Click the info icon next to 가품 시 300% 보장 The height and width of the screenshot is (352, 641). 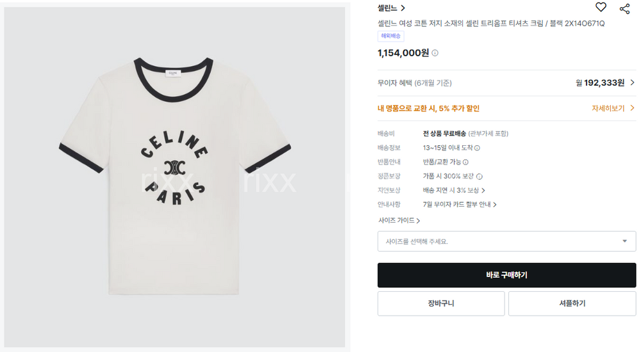(x=479, y=176)
